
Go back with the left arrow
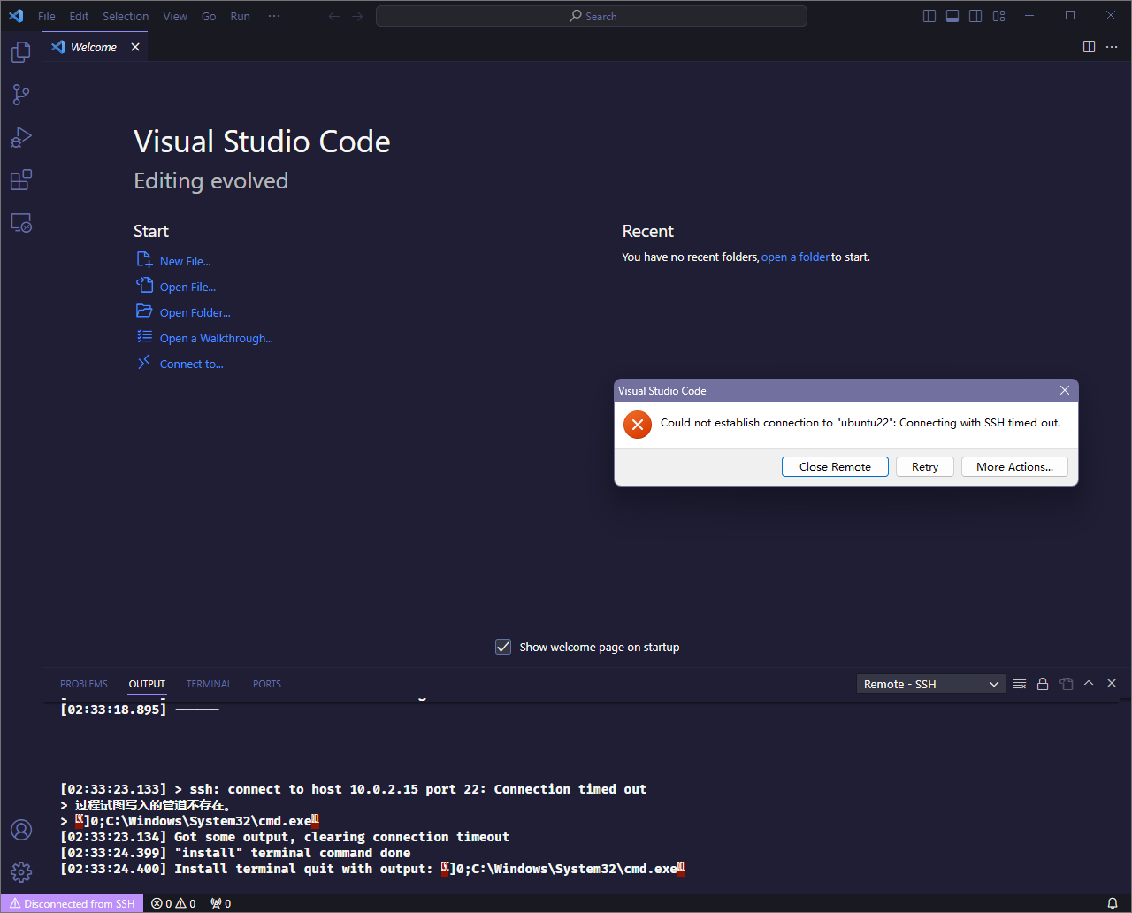click(x=334, y=16)
